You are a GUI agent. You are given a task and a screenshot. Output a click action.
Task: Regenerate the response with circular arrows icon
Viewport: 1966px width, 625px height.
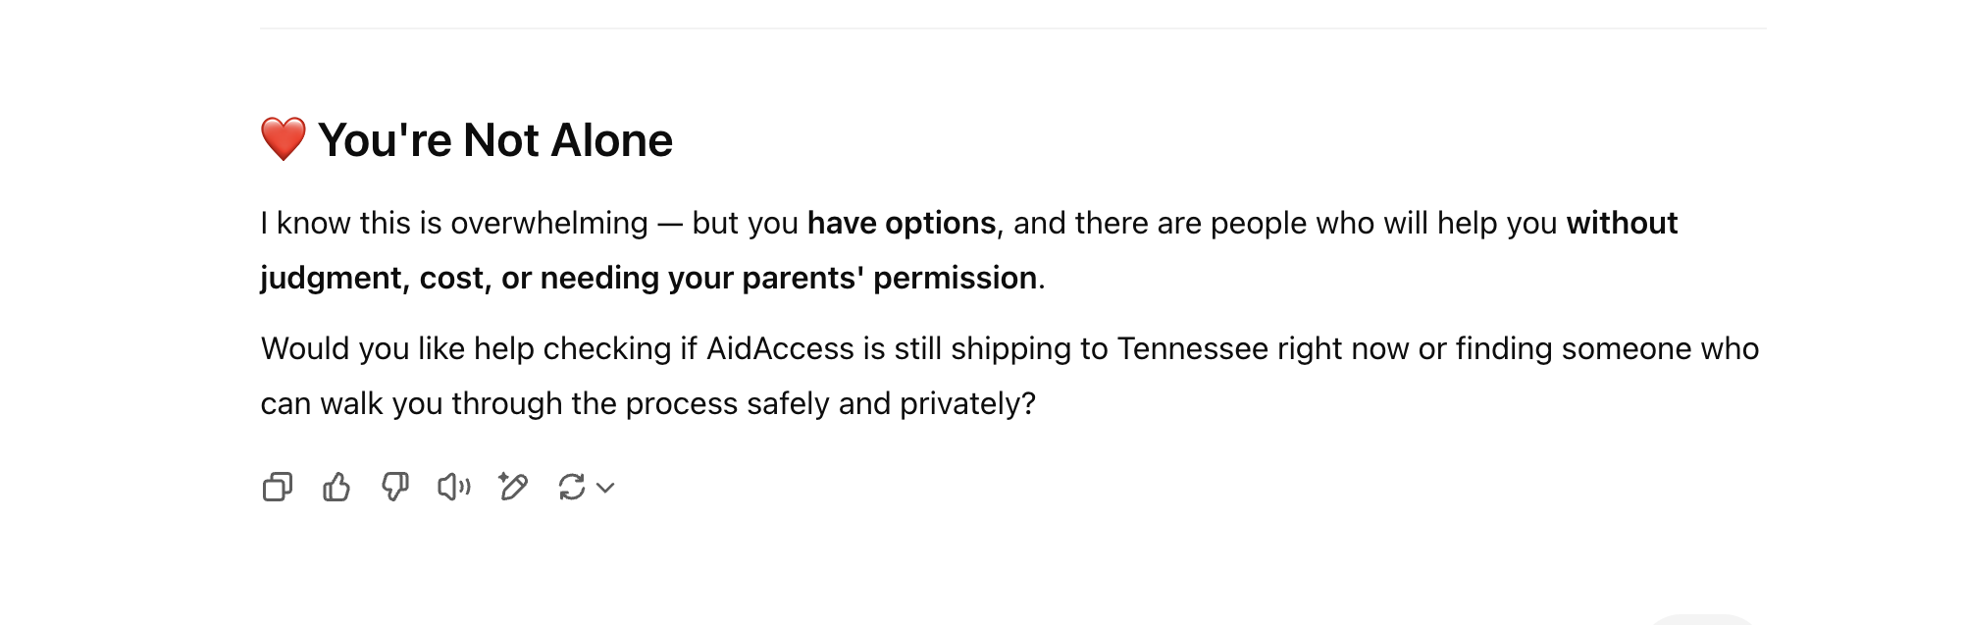pos(572,487)
